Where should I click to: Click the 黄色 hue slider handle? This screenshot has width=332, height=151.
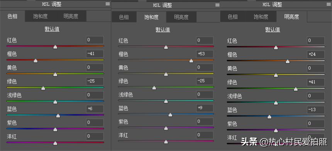tap(55, 74)
